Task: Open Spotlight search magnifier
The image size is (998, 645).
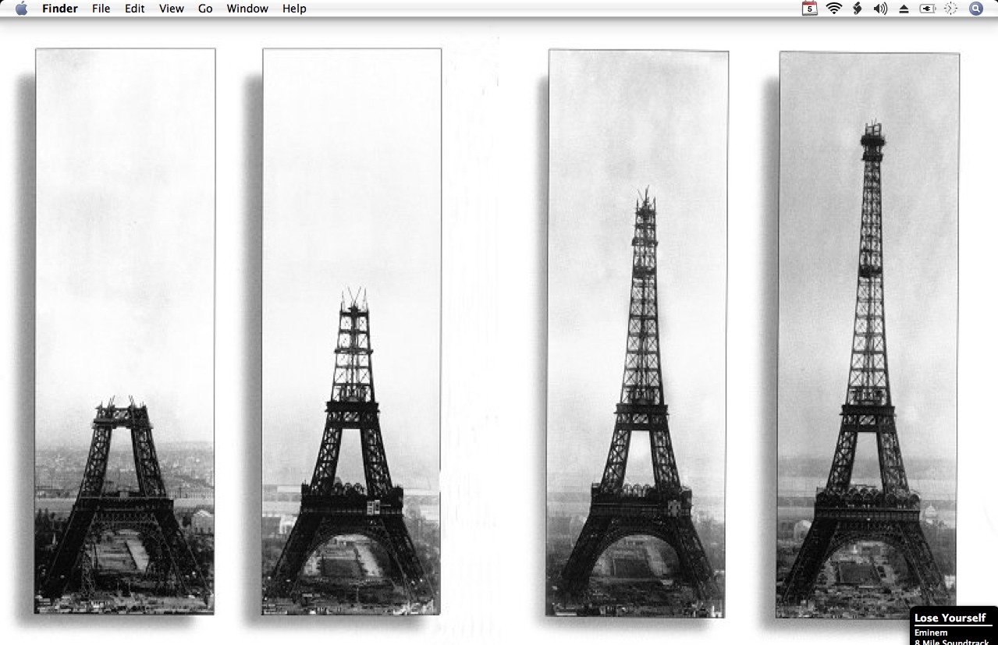Action: (x=976, y=9)
